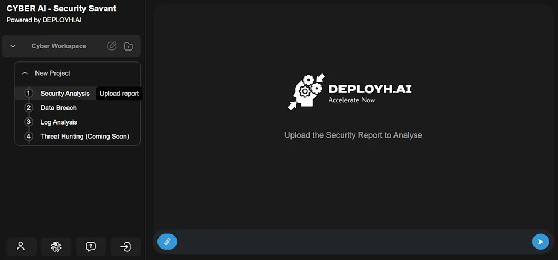Select Threat Hunting (Coming Soon)
The image size is (558, 260).
pos(84,137)
